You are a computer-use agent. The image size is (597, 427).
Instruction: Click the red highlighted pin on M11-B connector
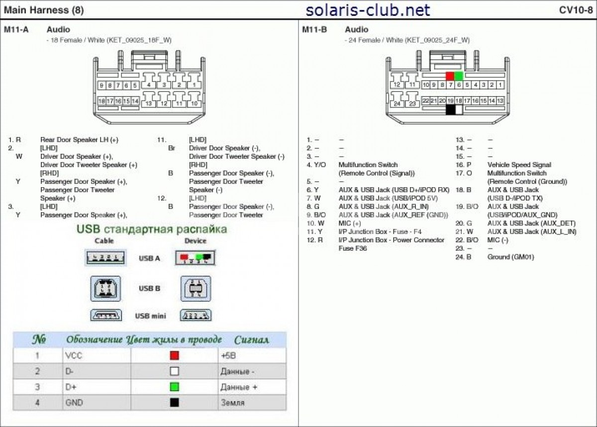[x=450, y=76]
